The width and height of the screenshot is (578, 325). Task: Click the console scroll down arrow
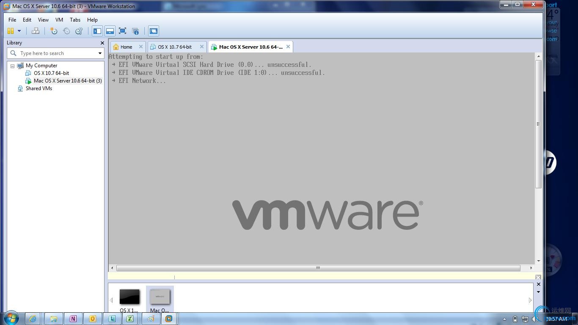point(538,261)
